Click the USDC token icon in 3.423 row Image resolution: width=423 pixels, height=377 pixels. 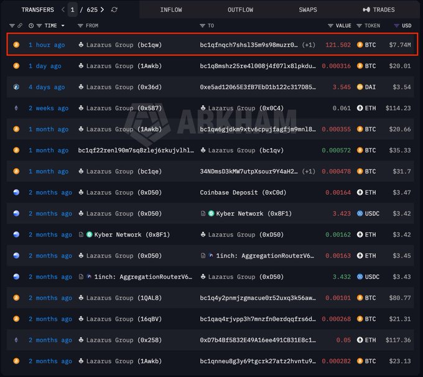click(x=360, y=213)
